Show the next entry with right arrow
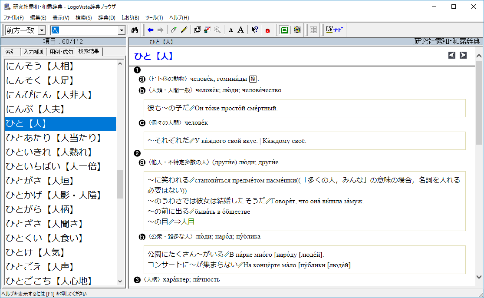 pyautogui.click(x=463, y=55)
